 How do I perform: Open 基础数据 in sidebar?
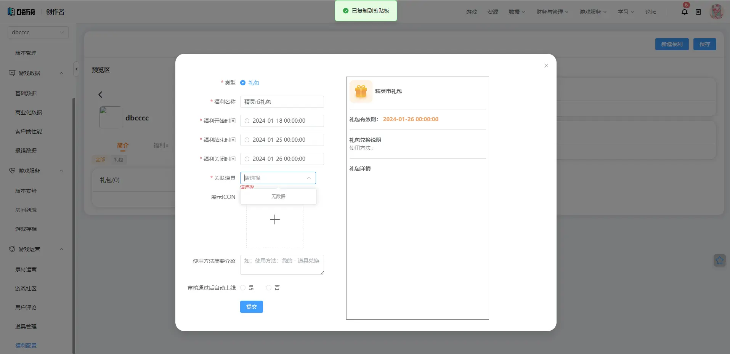coord(26,93)
